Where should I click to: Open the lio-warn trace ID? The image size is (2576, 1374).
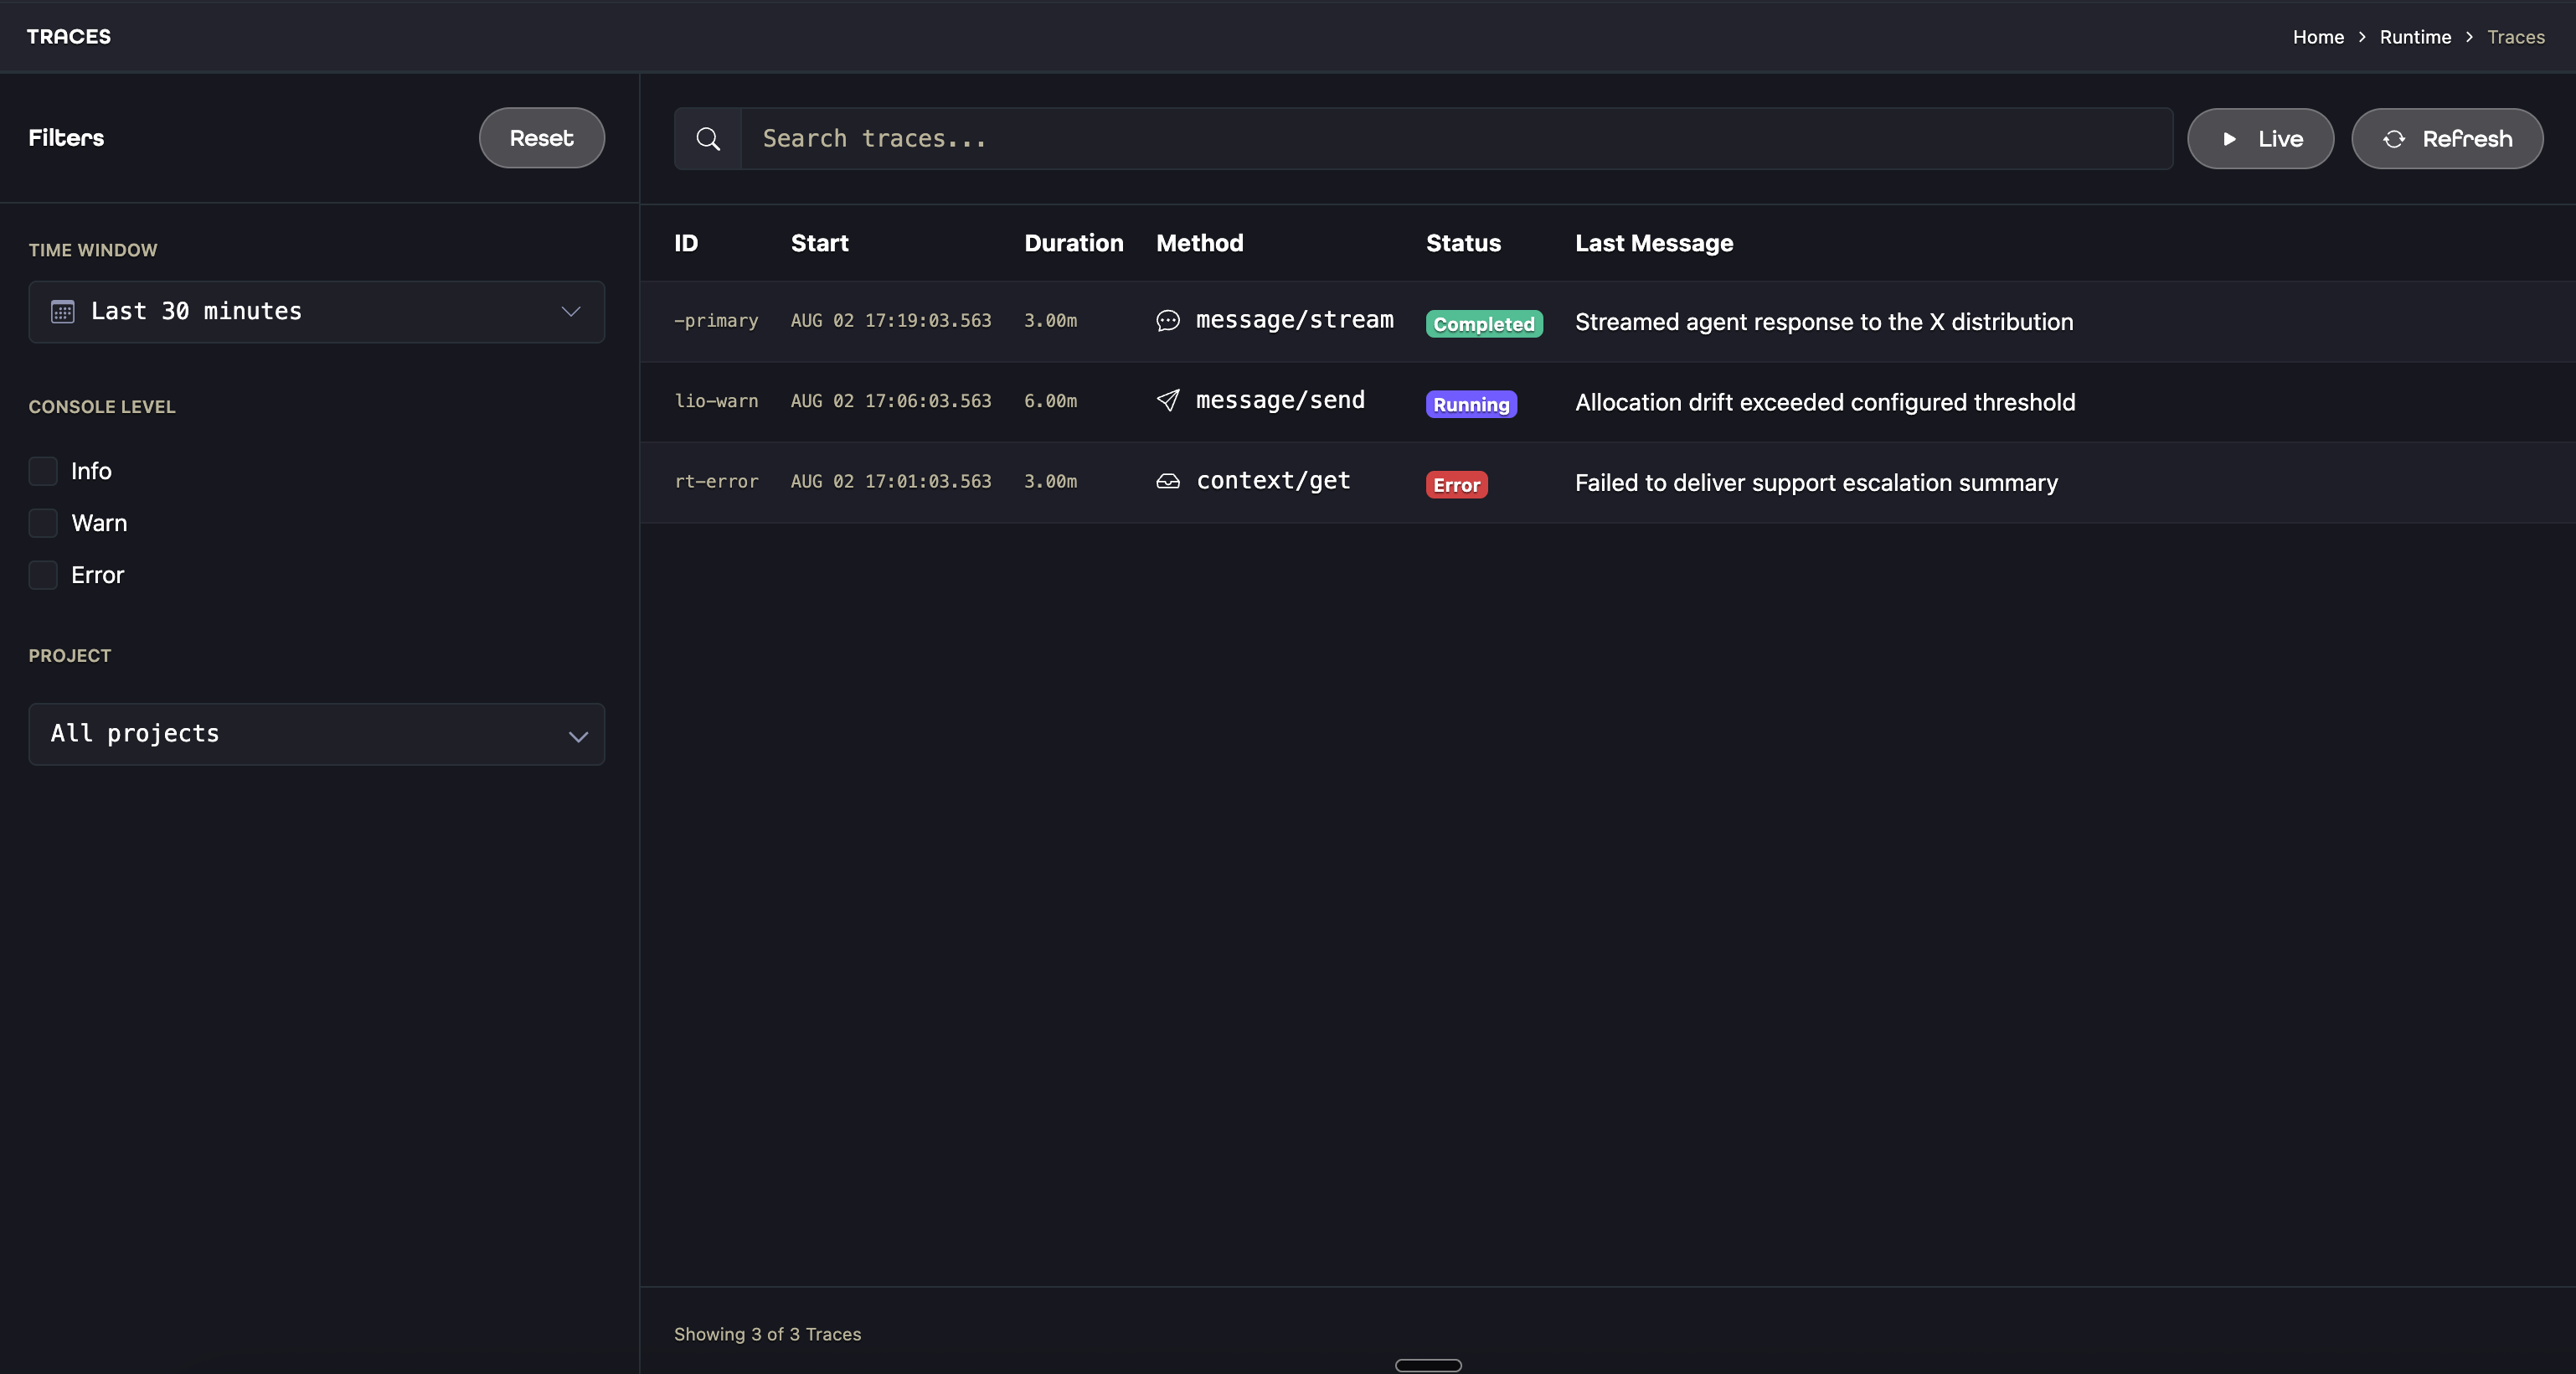click(x=716, y=400)
